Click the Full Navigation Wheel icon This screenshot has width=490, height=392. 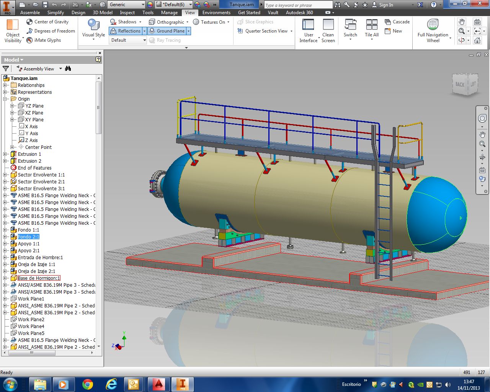click(x=433, y=25)
